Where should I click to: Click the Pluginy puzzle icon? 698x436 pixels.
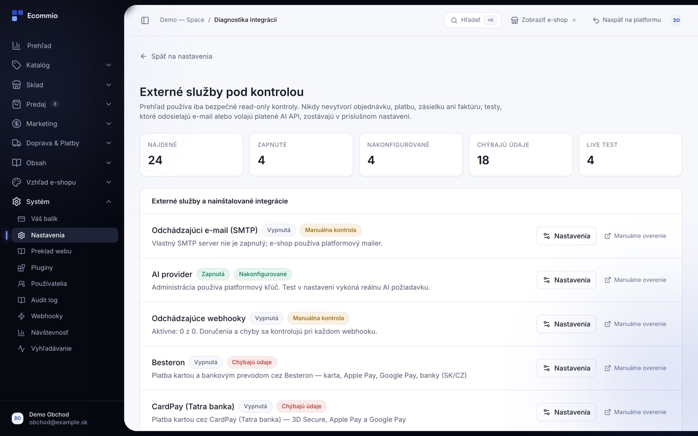21,268
